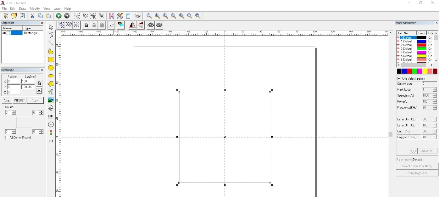Click the Apply button
439x197 pixels.
[x=35, y=100]
